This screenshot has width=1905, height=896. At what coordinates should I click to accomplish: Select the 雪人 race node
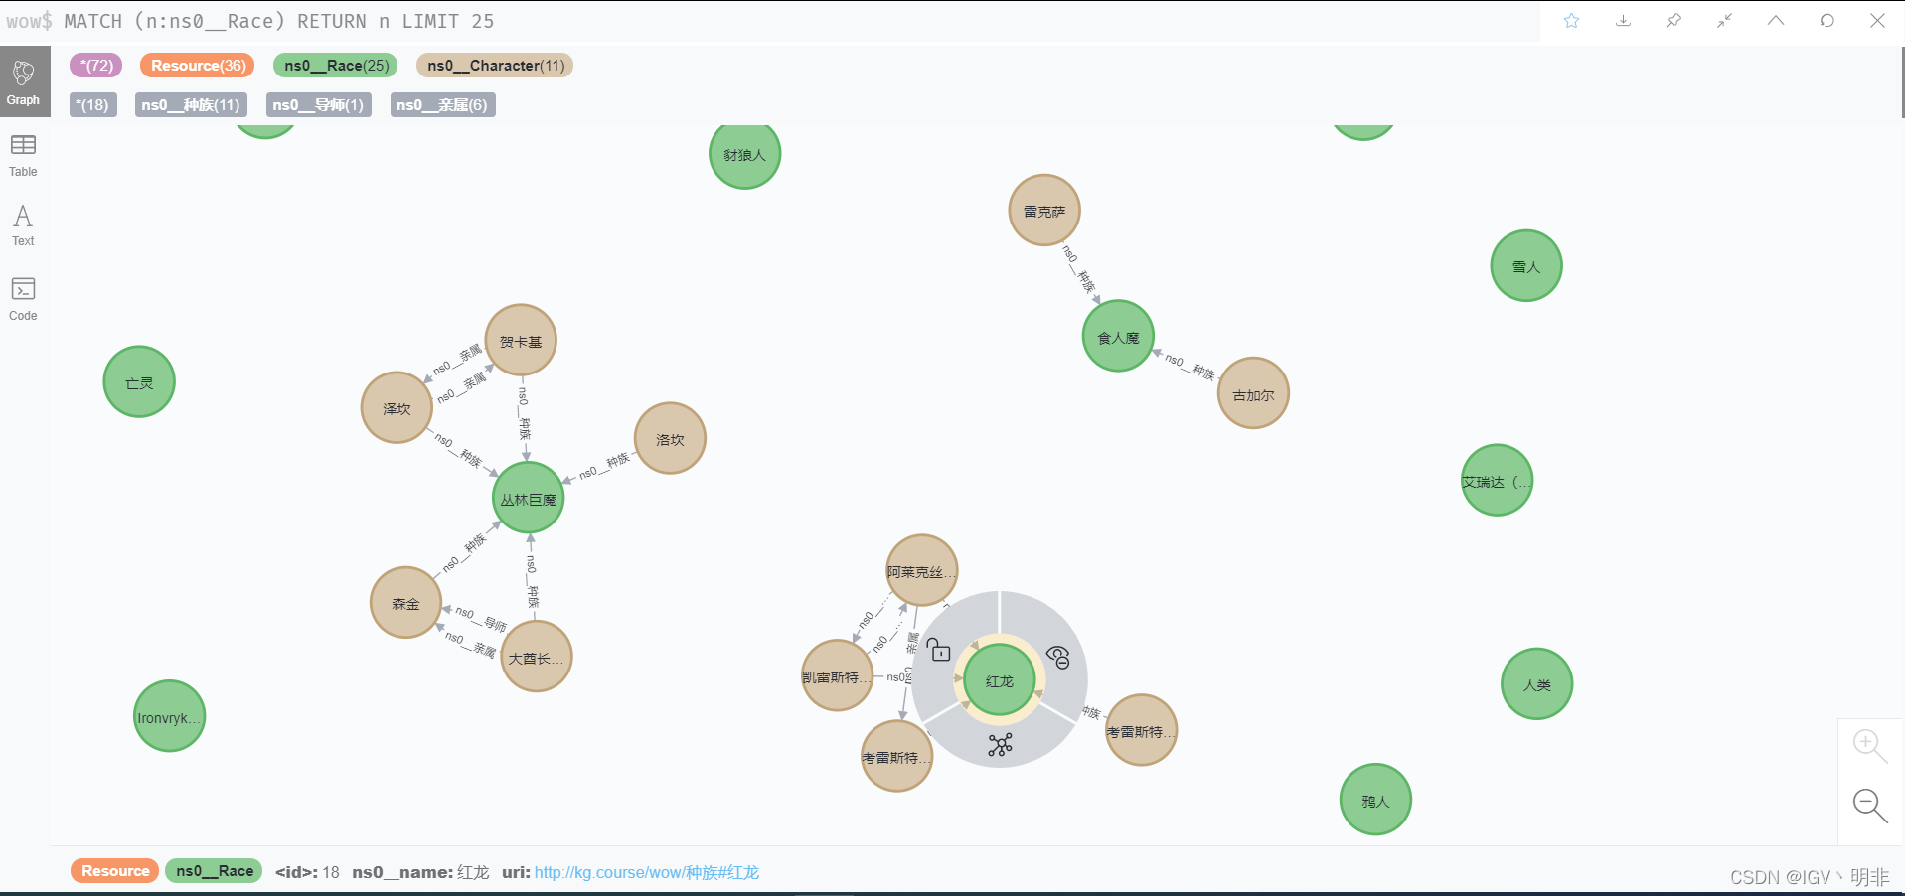click(x=1526, y=266)
